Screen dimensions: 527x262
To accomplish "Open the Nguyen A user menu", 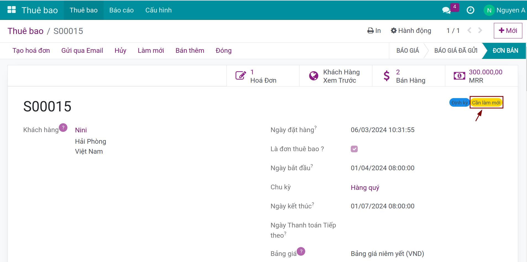I will pyautogui.click(x=504, y=10).
